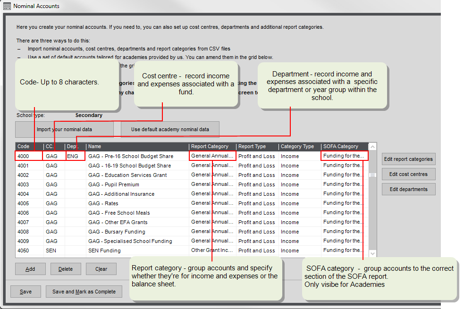
Task: Click GAG cost centre in row 4005
Action: 54,203
